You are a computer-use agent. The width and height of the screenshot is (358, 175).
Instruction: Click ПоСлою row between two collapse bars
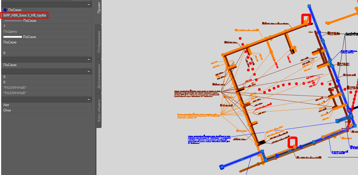(x=46, y=65)
